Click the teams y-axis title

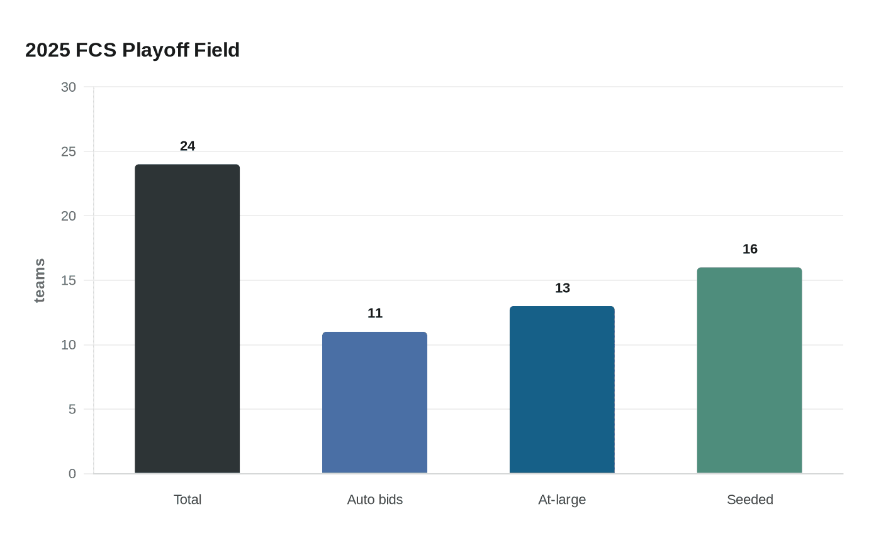pos(40,280)
